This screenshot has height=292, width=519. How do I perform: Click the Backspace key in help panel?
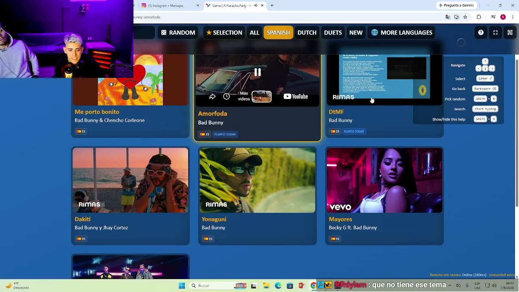point(485,88)
